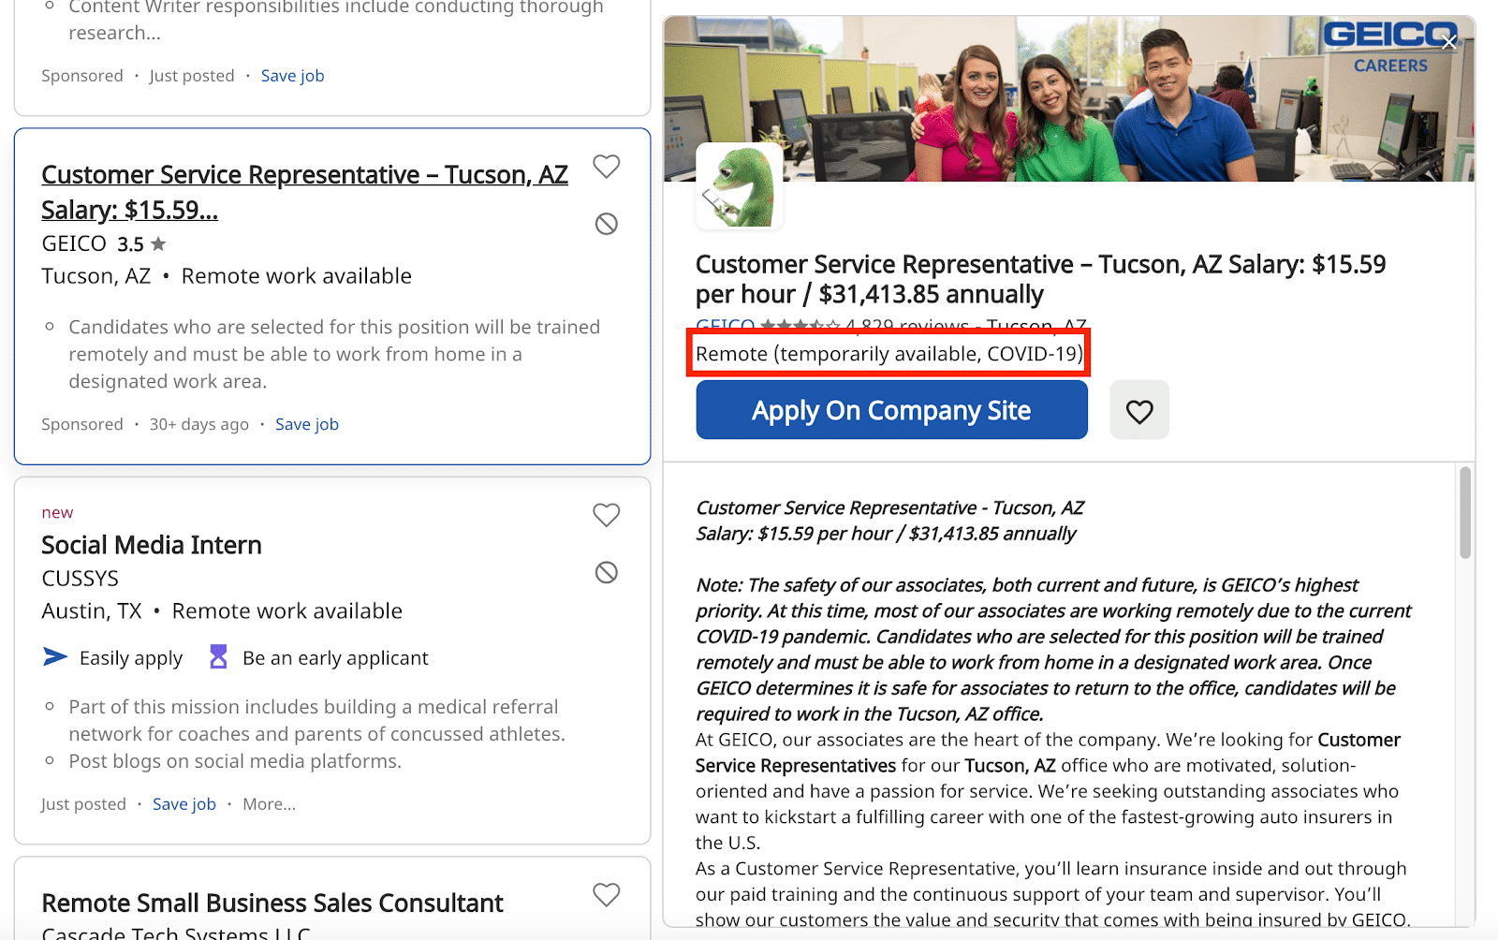Favorite the Remote Small Business Sales Consultant job

pos(607,894)
